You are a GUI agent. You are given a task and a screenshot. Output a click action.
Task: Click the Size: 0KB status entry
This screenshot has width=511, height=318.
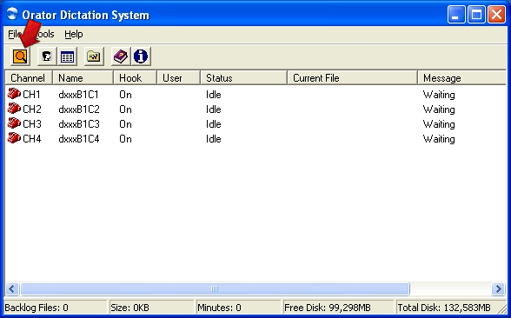[151, 308]
